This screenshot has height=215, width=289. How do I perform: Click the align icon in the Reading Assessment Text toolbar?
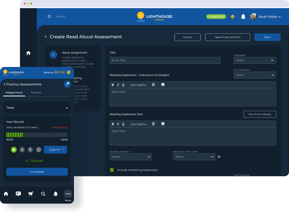tap(154, 124)
